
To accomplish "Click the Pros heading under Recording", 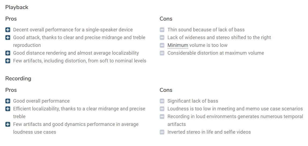I will tap(11, 90).
